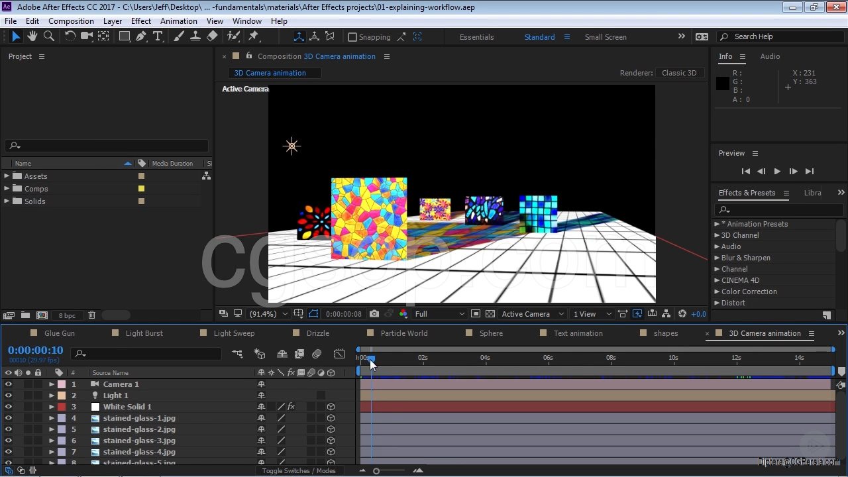
Task: Expand the Comps folder
Action: [7, 188]
